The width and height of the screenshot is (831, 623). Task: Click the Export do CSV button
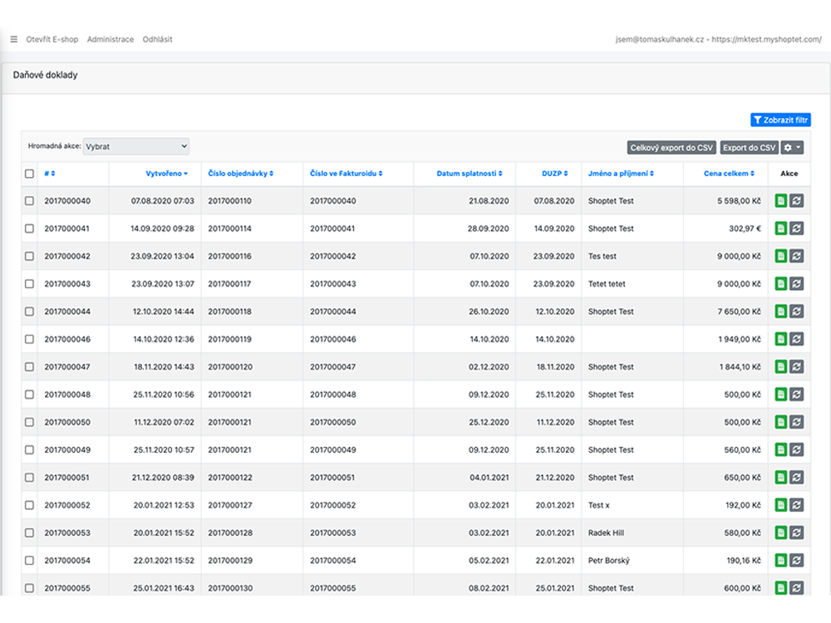tap(749, 148)
